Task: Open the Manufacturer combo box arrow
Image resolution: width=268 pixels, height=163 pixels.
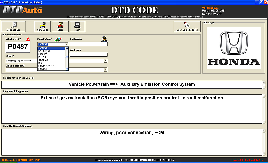Action: [67, 44]
